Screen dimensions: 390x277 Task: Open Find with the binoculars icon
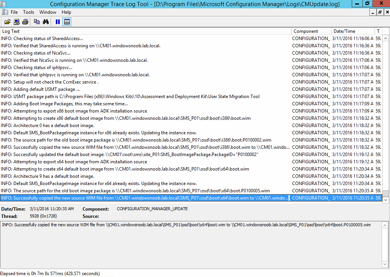[46, 22]
